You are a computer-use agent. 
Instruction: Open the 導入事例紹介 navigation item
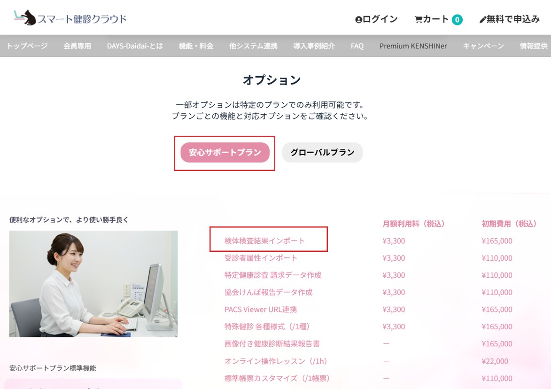[314, 46]
